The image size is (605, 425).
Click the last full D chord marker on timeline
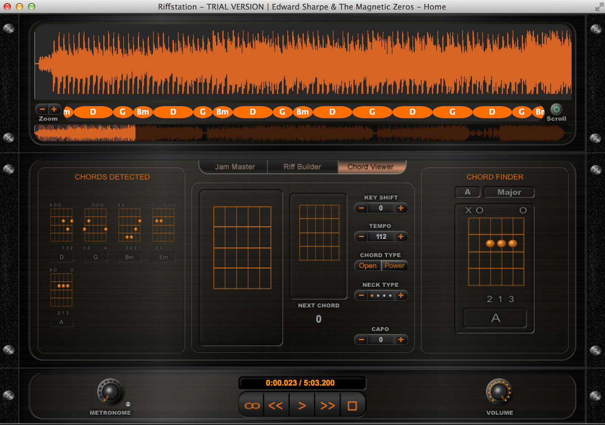[x=492, y=112]
